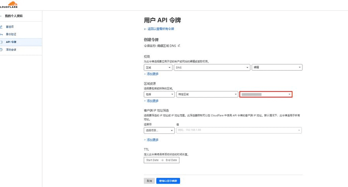Click the TTL Start Date field
The width and height of the screenshot is (348, 187).
pyautogui.click(x=152, y=160)
